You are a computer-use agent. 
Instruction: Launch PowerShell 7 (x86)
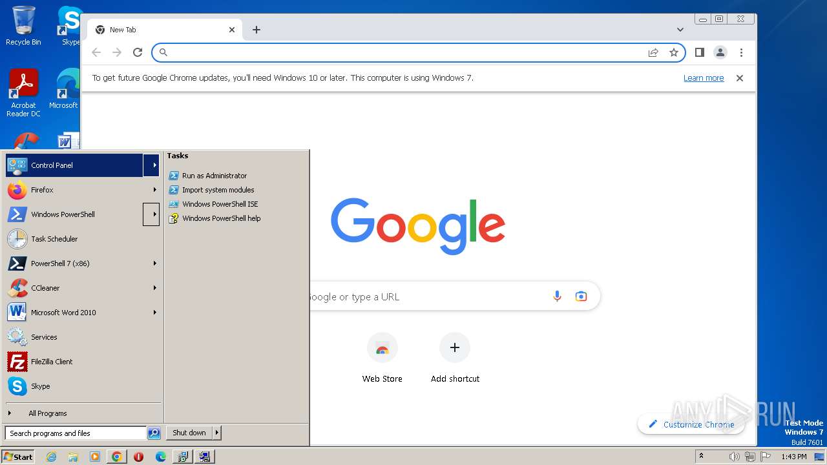(x=74, y=263)
